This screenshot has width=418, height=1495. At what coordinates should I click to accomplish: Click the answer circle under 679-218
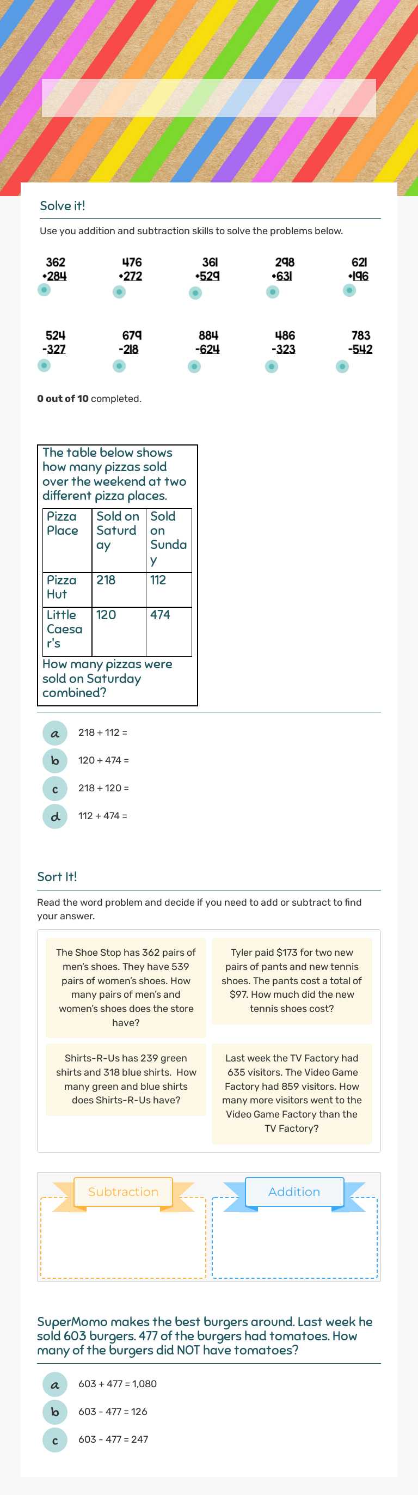click(x=119, y=366)
